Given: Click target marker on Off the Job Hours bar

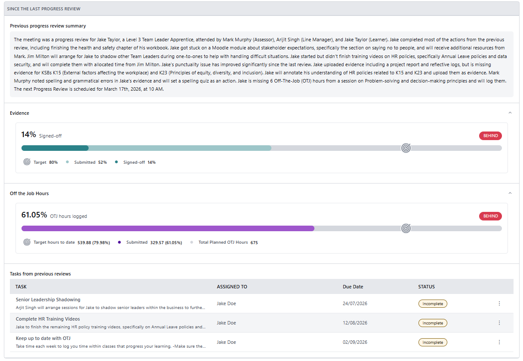Looking at the screenshot, I should 406,228.
